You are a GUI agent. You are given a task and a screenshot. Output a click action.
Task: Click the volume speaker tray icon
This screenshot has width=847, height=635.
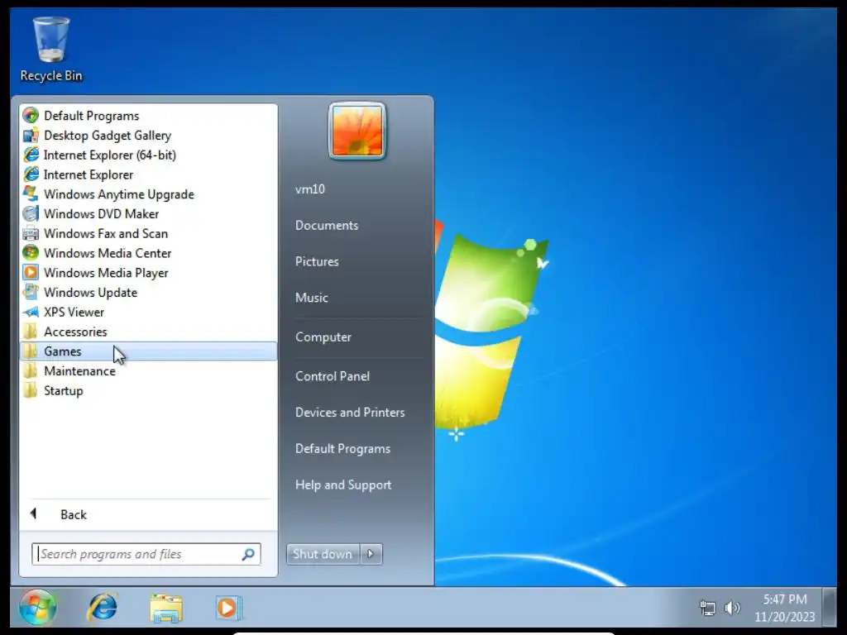(x=732, y=608)
